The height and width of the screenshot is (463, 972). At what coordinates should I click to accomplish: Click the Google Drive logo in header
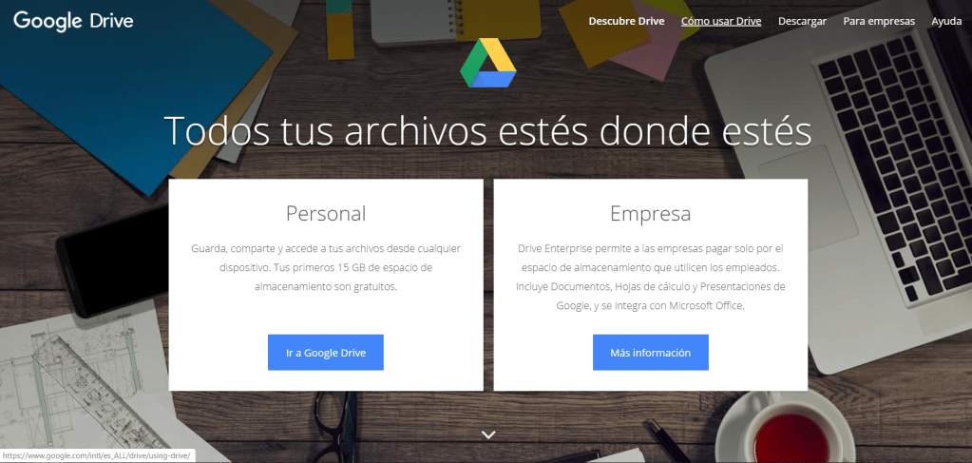[x=73, y=21]
